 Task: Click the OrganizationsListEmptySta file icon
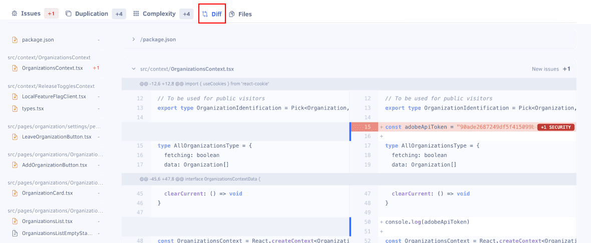point(15,233)
